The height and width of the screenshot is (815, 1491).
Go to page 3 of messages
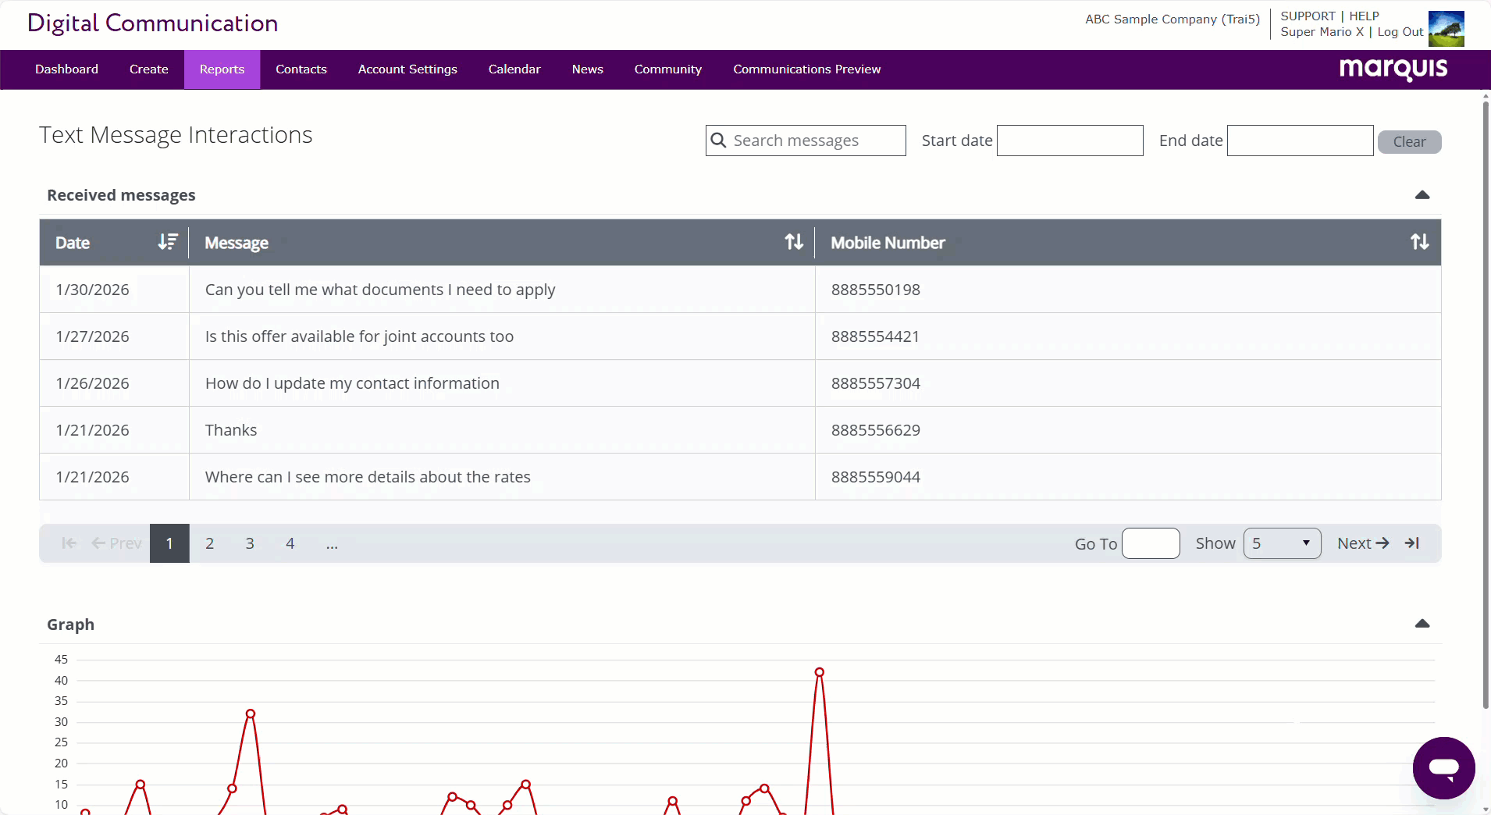coord(250,543)
